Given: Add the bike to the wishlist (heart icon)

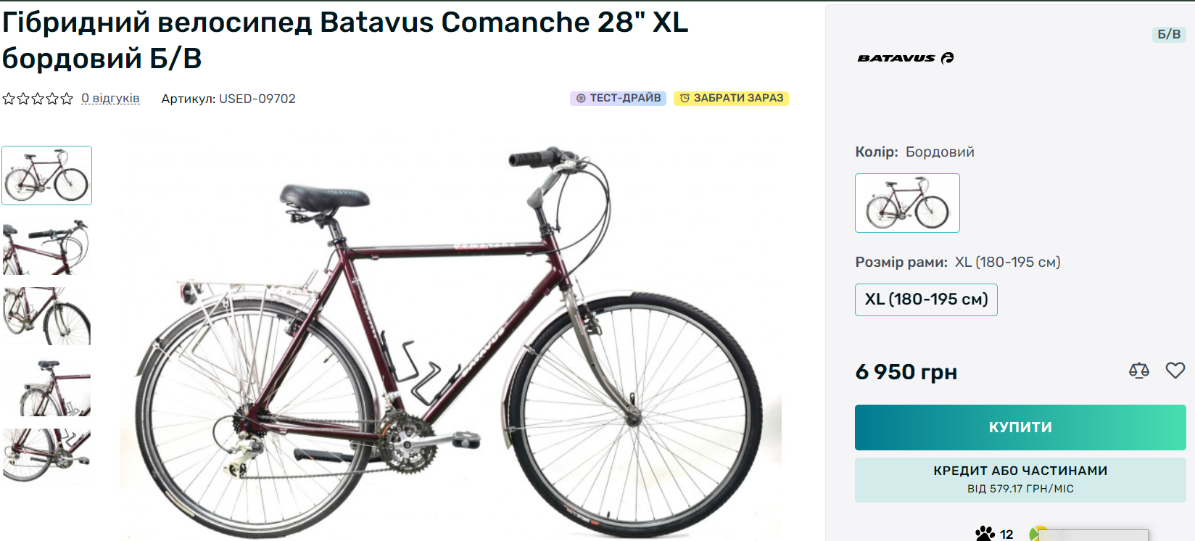Looking at the screenshot, I should point(1175,371).
